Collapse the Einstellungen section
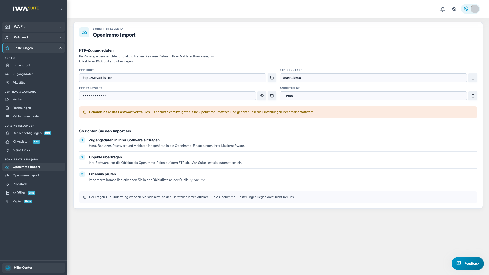 pyautogui.click(x=34, y=48)
